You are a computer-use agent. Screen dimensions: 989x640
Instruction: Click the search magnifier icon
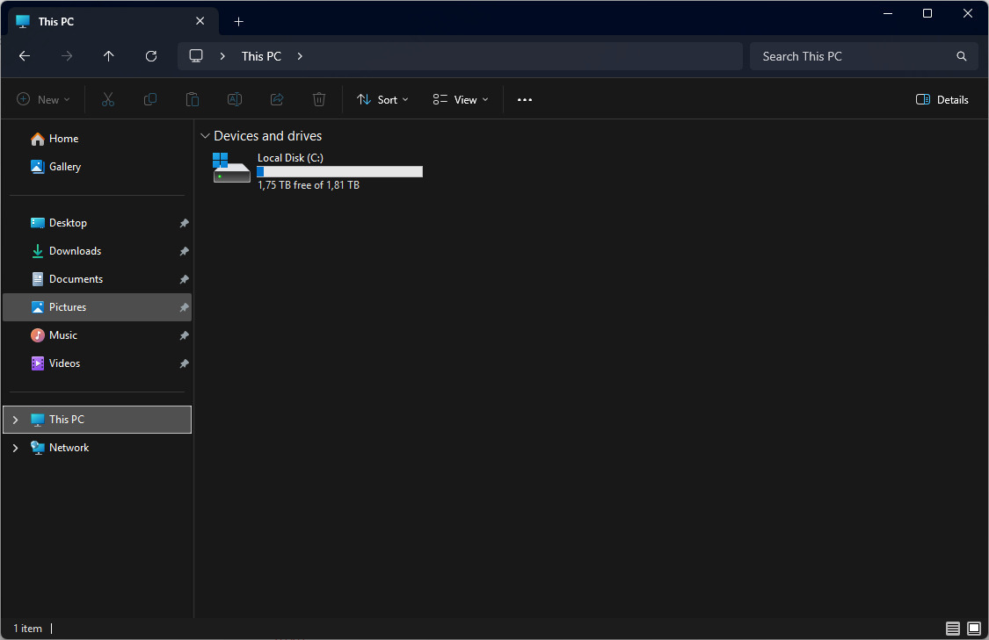click(x=961, y=56)
